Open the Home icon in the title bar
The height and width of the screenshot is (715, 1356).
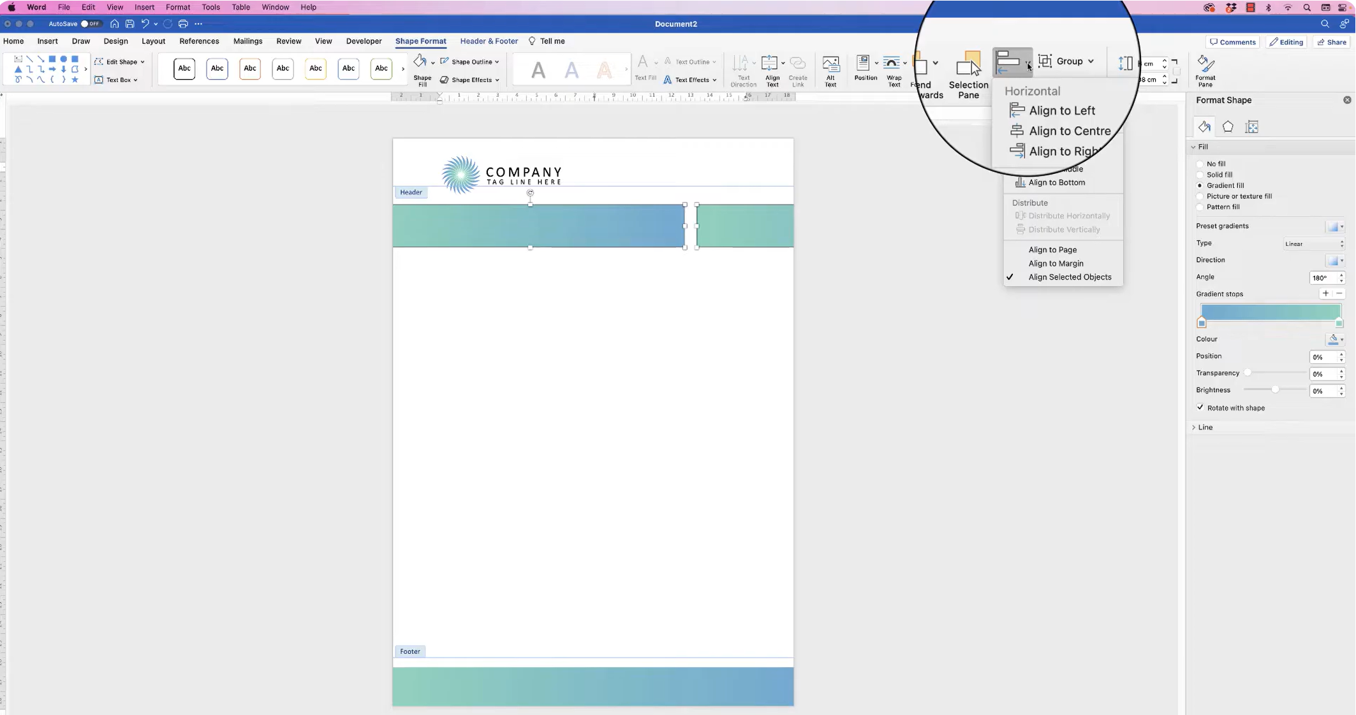(x=114, y=24)
